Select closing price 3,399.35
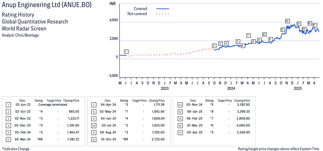 (x=244, y=112)
